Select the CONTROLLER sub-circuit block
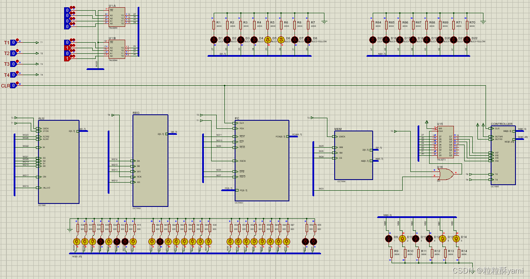This screenshot has height=279, width=530. pyautogui.click(x=503, y=155)
